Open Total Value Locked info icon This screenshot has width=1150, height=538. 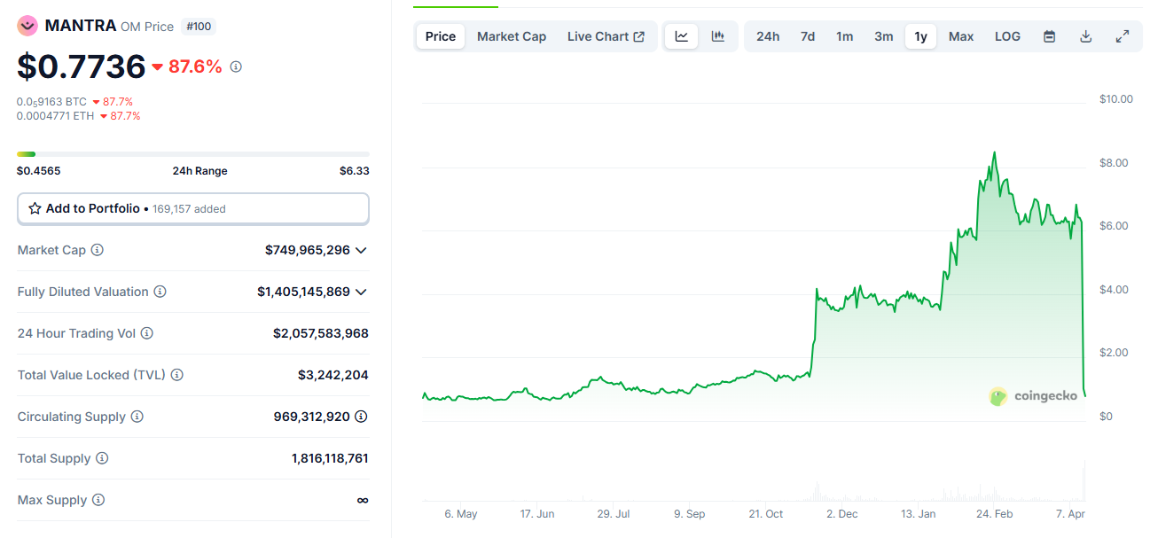pyautogui.click(x=177, y=375)
